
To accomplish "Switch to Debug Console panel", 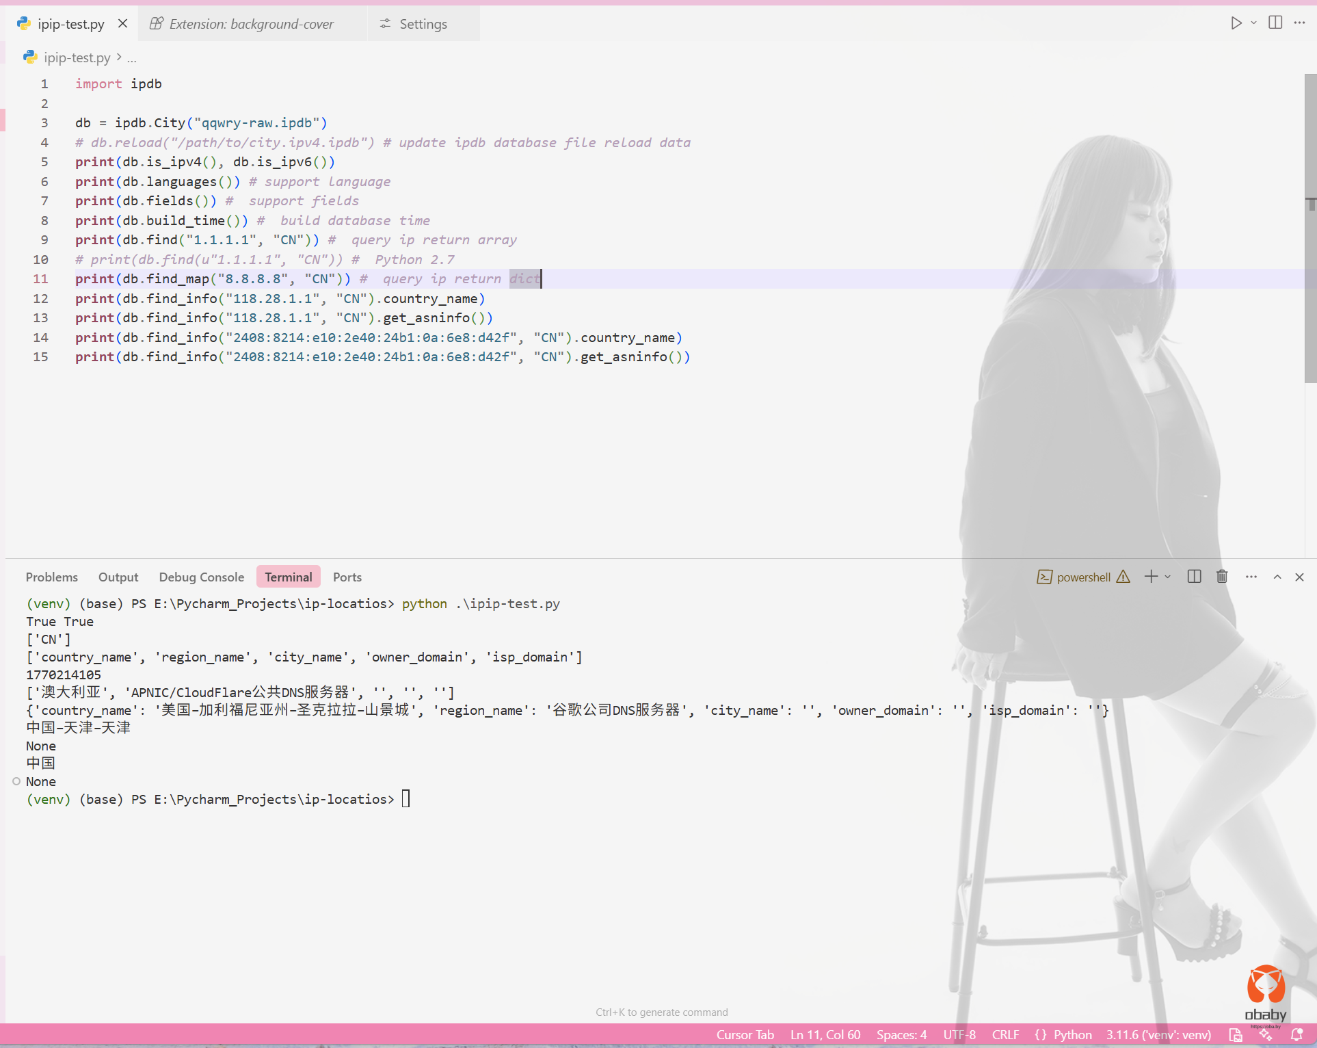I will pos(201,577).
